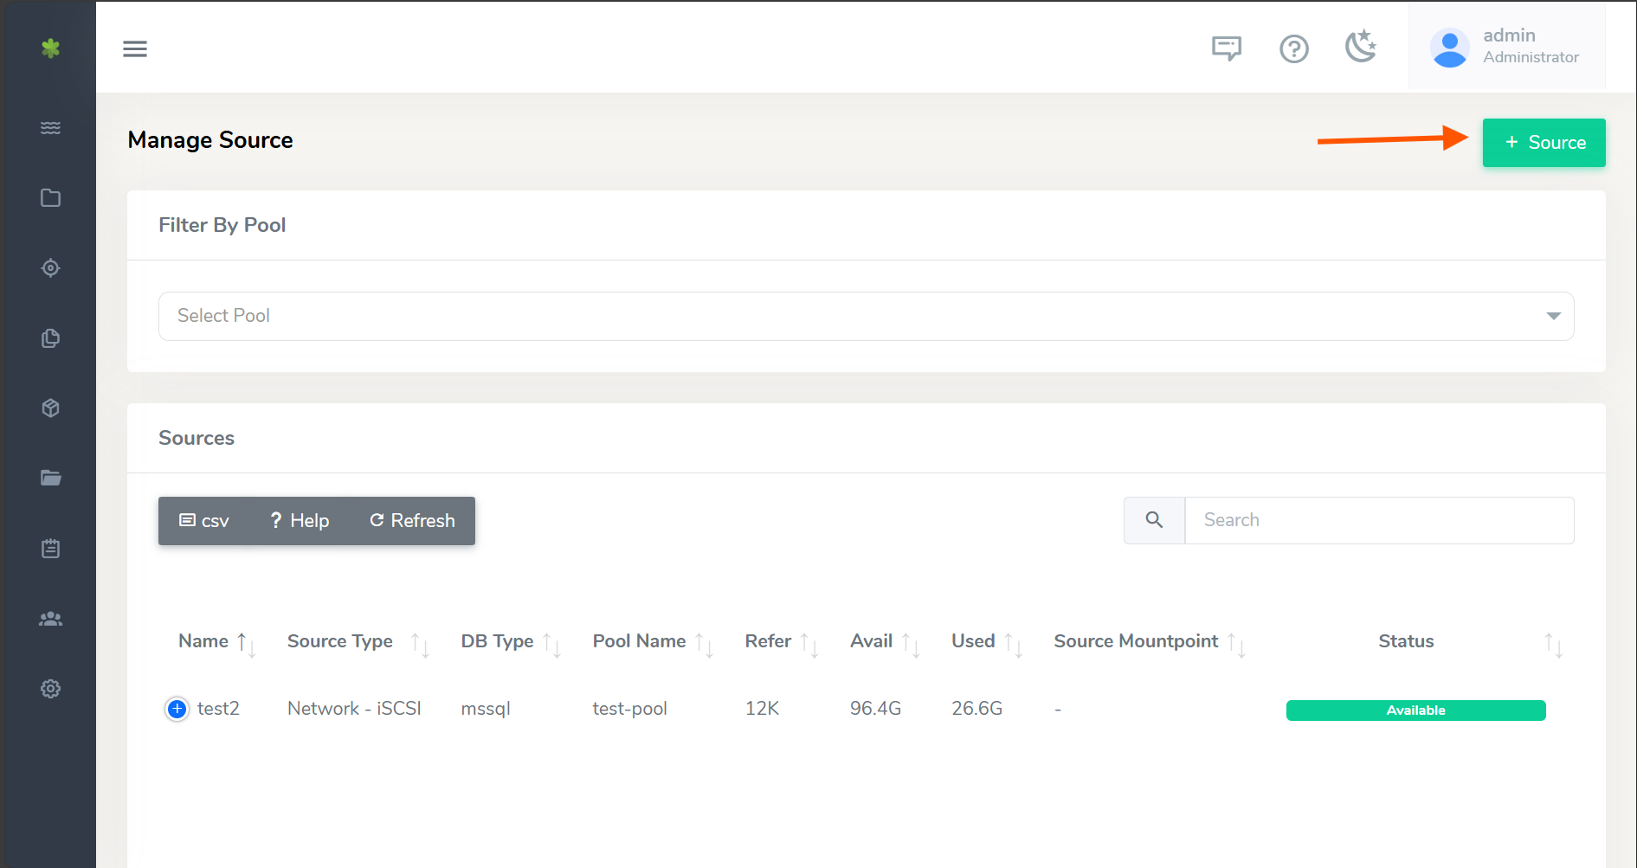The height and width of the screenshot is (868, 1637).
Task: Expand the test2 row details
Action: 177,710
